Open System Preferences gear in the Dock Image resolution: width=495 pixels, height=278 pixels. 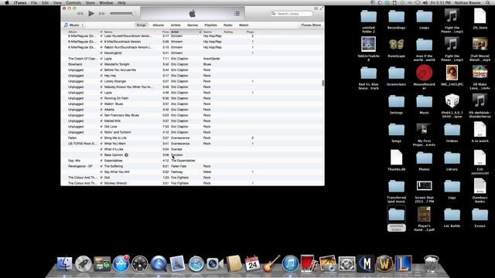(346, 263)
